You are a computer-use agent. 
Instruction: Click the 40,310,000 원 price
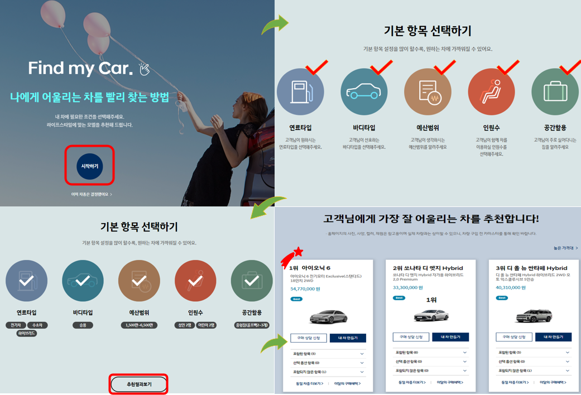(511, 287)
